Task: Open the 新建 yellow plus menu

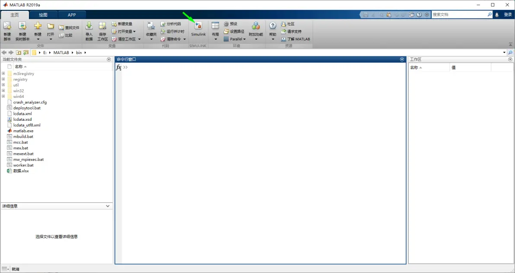Action: tap(38, 31)
